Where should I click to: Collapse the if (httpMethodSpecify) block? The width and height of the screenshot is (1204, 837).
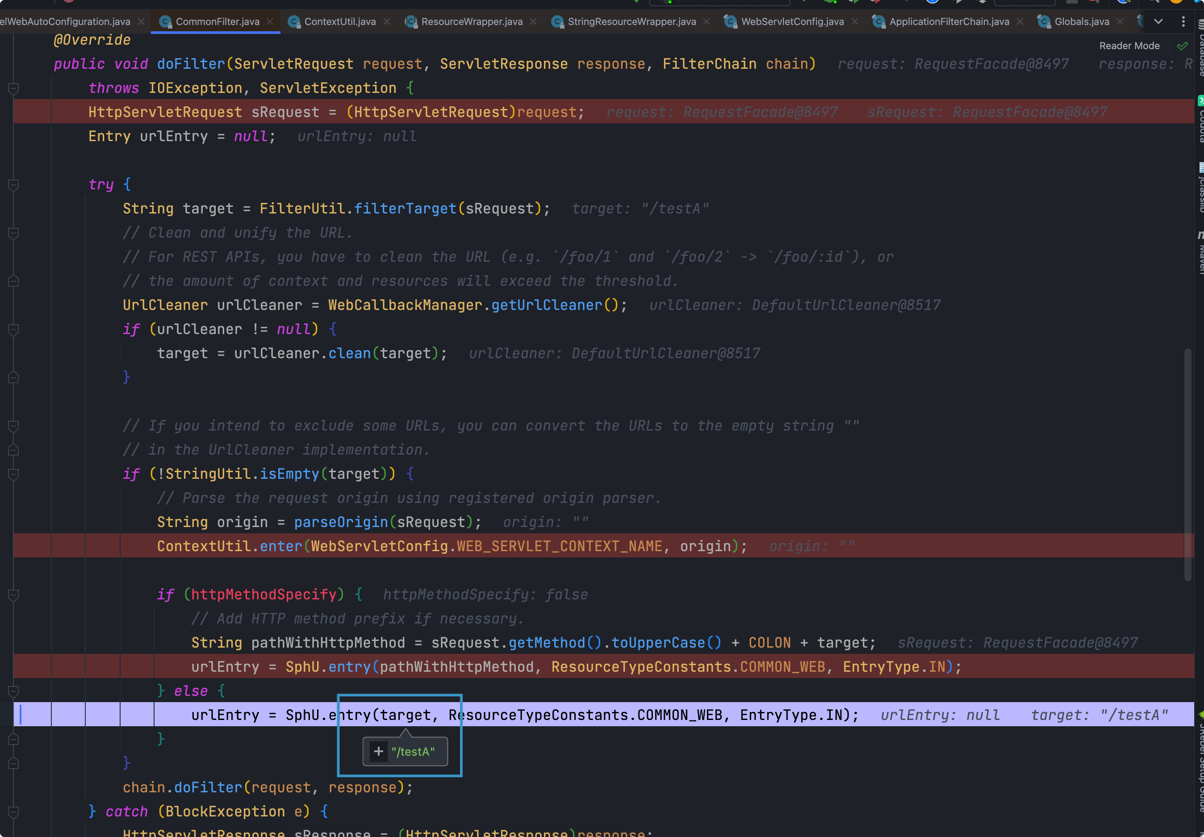pyautogui.click(x=14, y=595)
